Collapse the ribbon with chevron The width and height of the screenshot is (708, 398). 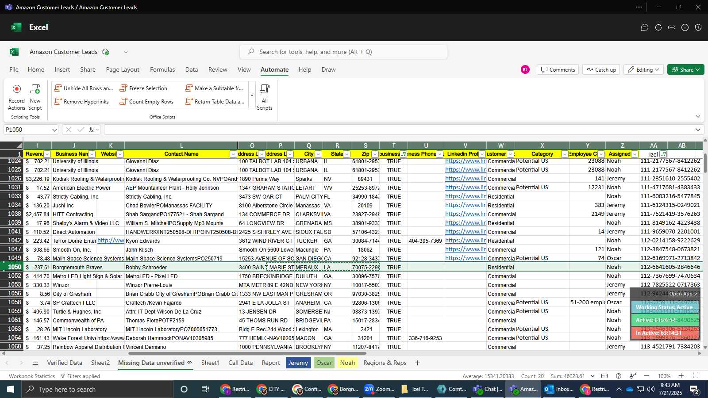698,117
